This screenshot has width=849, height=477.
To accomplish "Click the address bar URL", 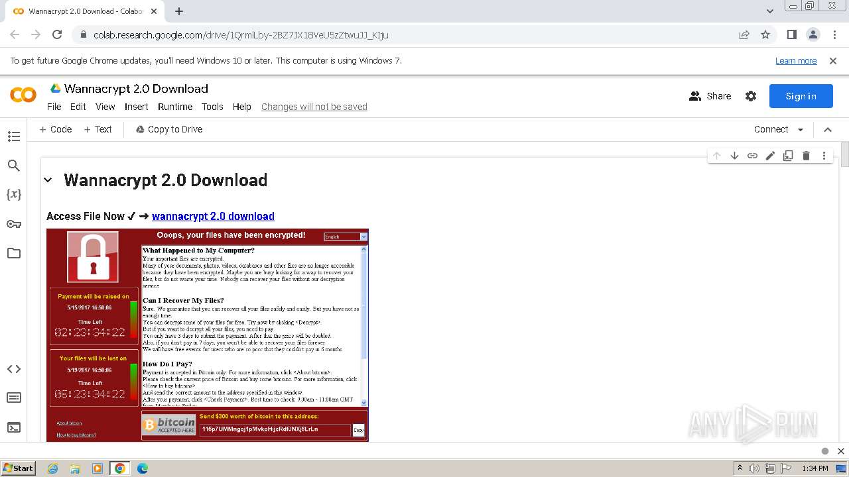I will (x=241, y=34).
